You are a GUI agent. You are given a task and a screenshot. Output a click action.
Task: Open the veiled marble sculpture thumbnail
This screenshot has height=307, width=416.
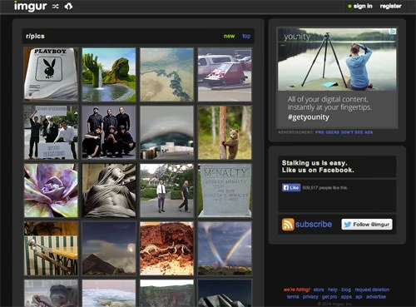109,191
